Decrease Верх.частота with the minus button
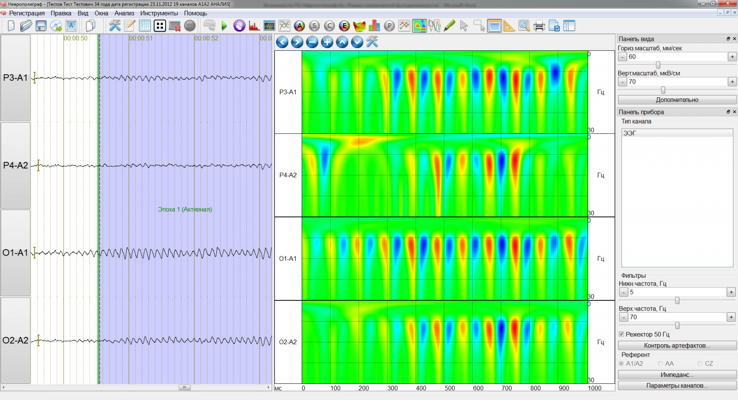Image resolution: width=738 pixels, height=400 pixels. click(x=623, y=317)
